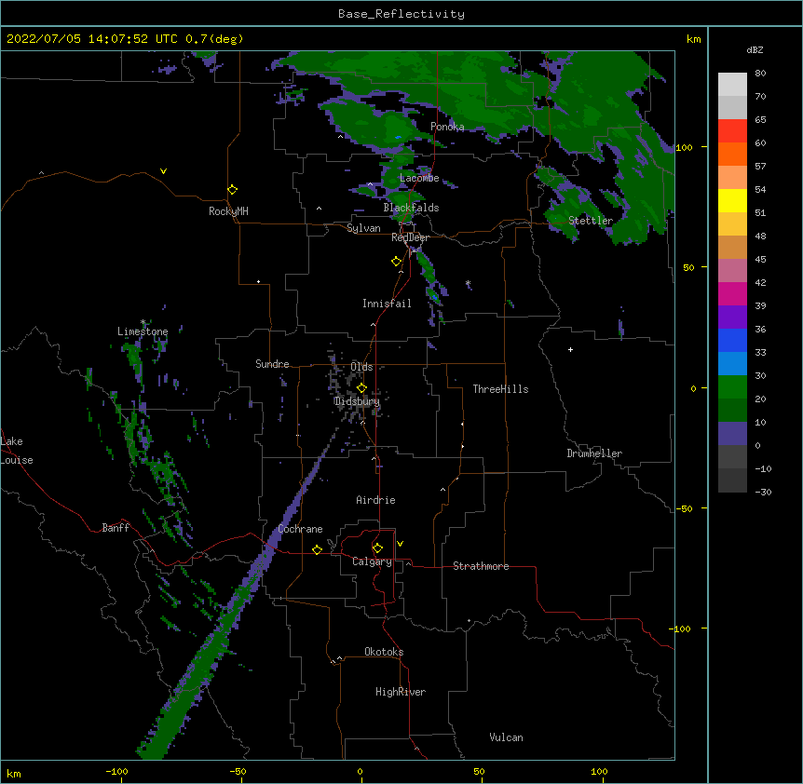
Task: Select the dBZ legend heading
Action: point(755,50)
